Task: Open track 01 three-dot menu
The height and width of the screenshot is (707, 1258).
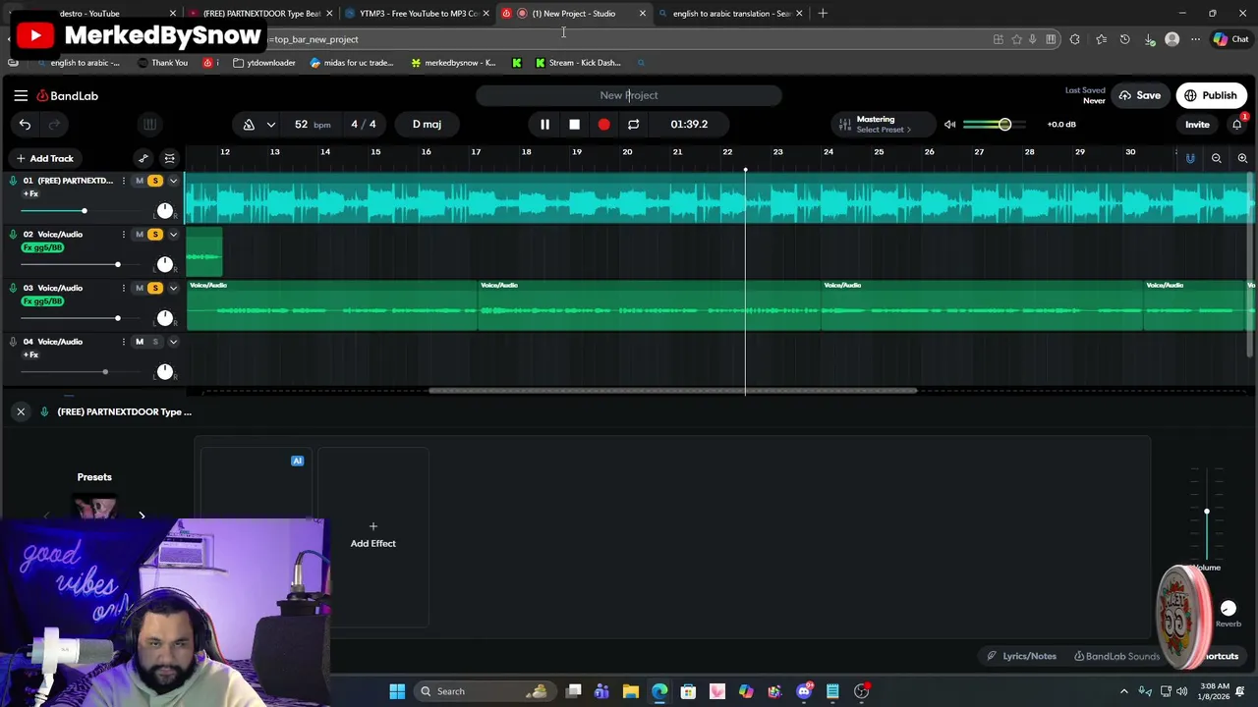Action: pyautogui.click(x=123, y=181)
